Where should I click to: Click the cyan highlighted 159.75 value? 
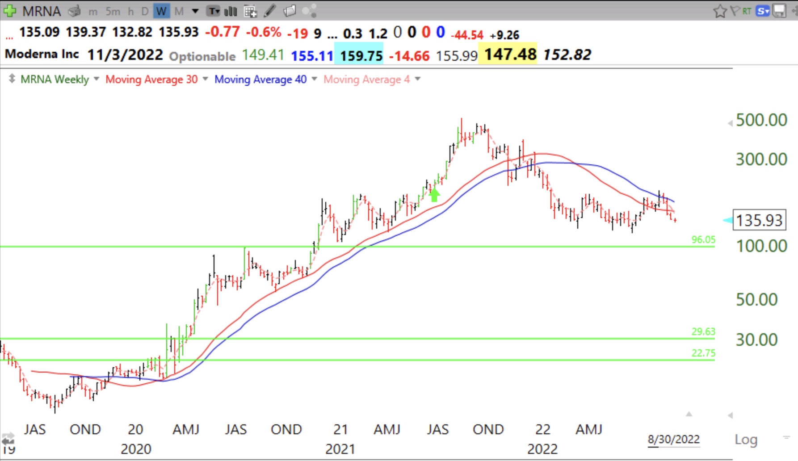pos(359,54)
